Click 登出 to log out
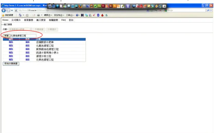This screenshot has height=133, width=214. tap(71, 20)
